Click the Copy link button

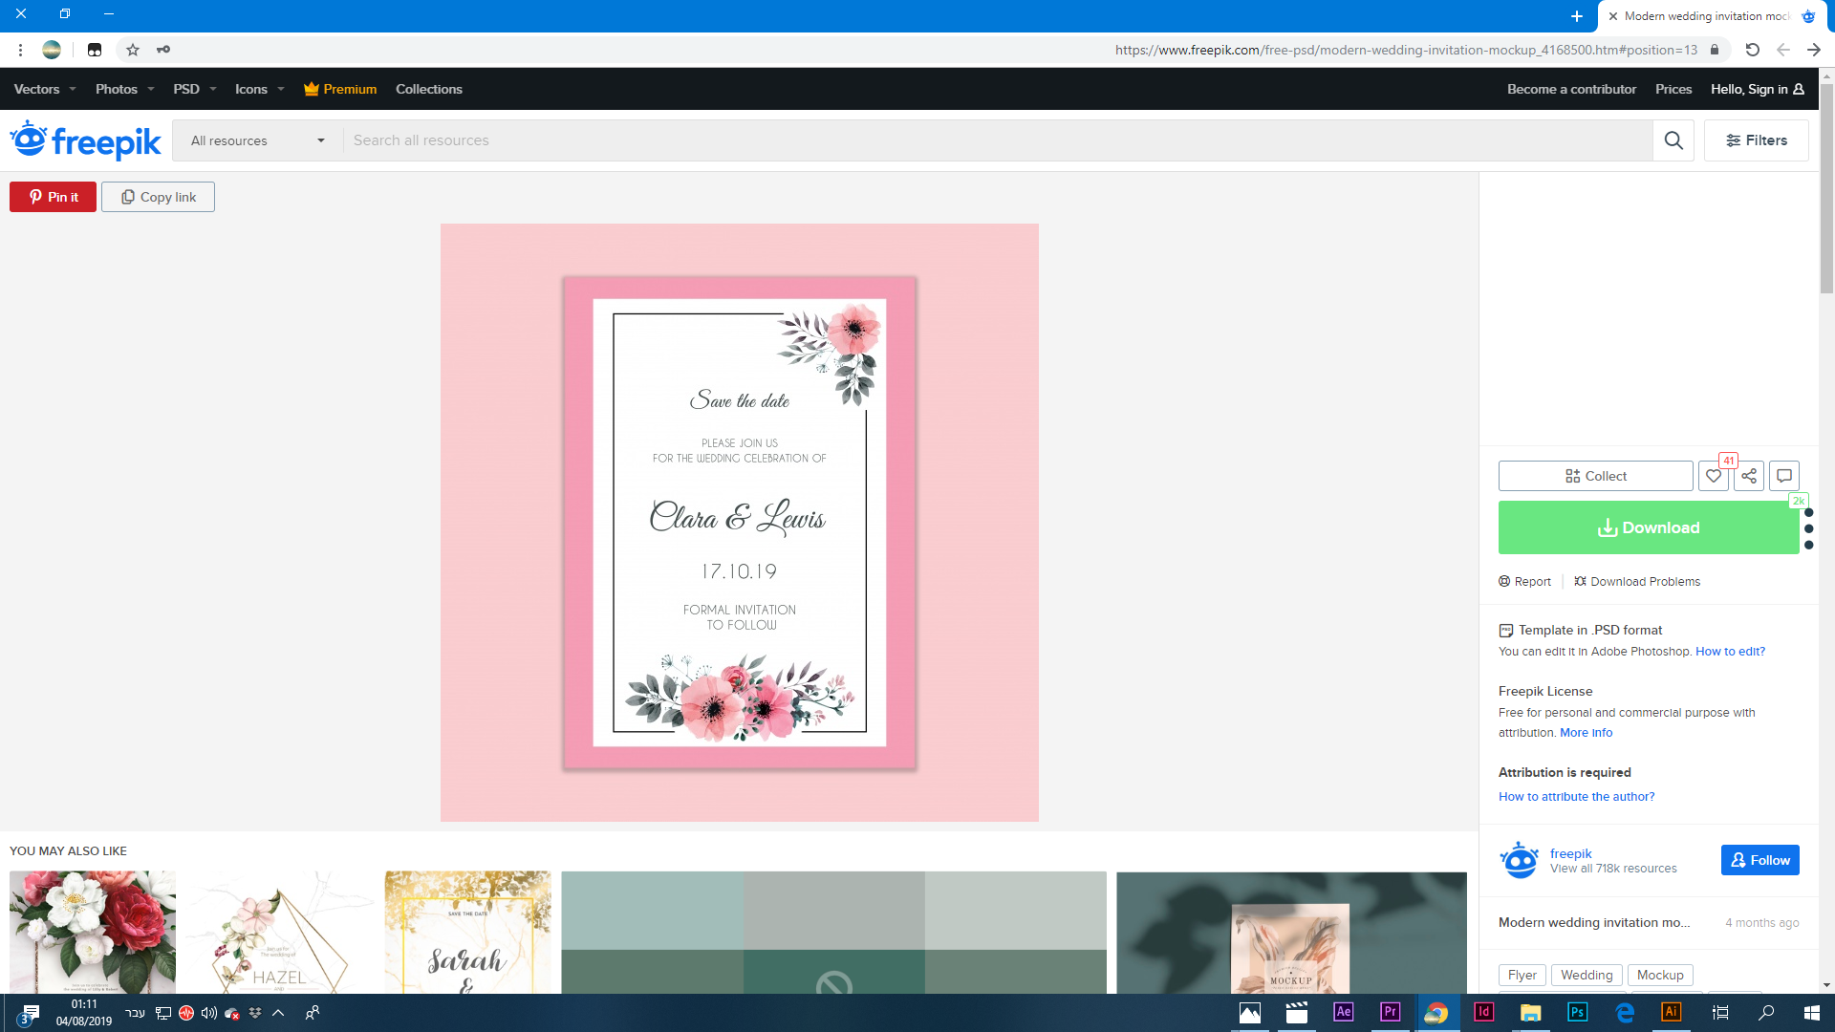158,197
